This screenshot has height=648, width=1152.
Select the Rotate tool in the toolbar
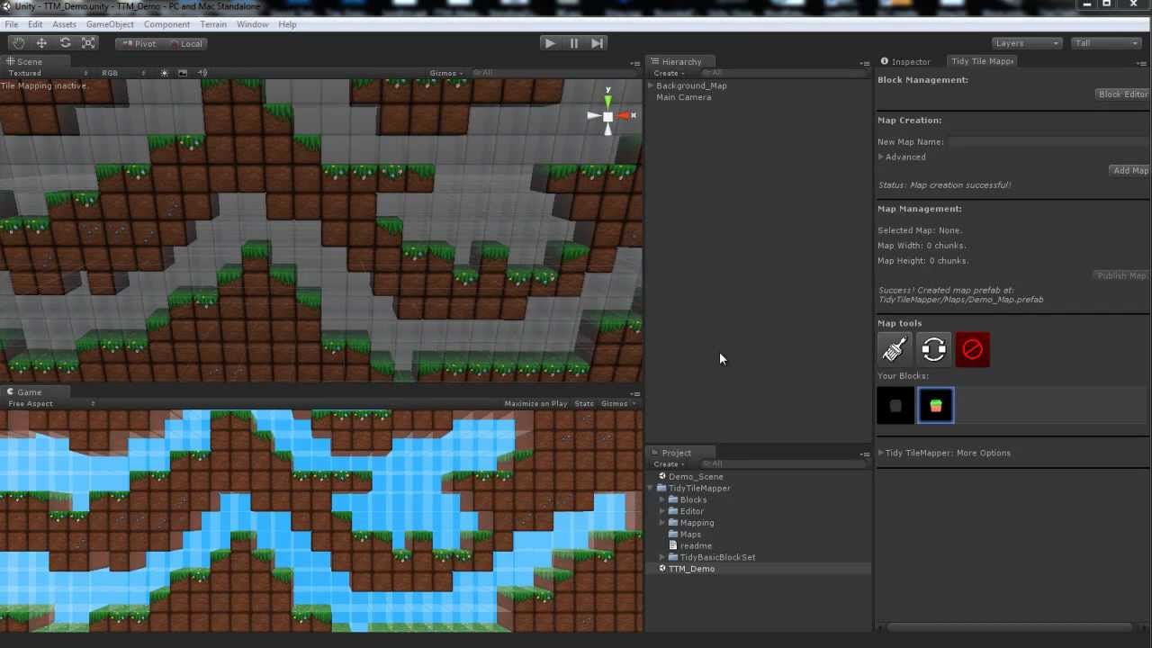coord(65,43)
